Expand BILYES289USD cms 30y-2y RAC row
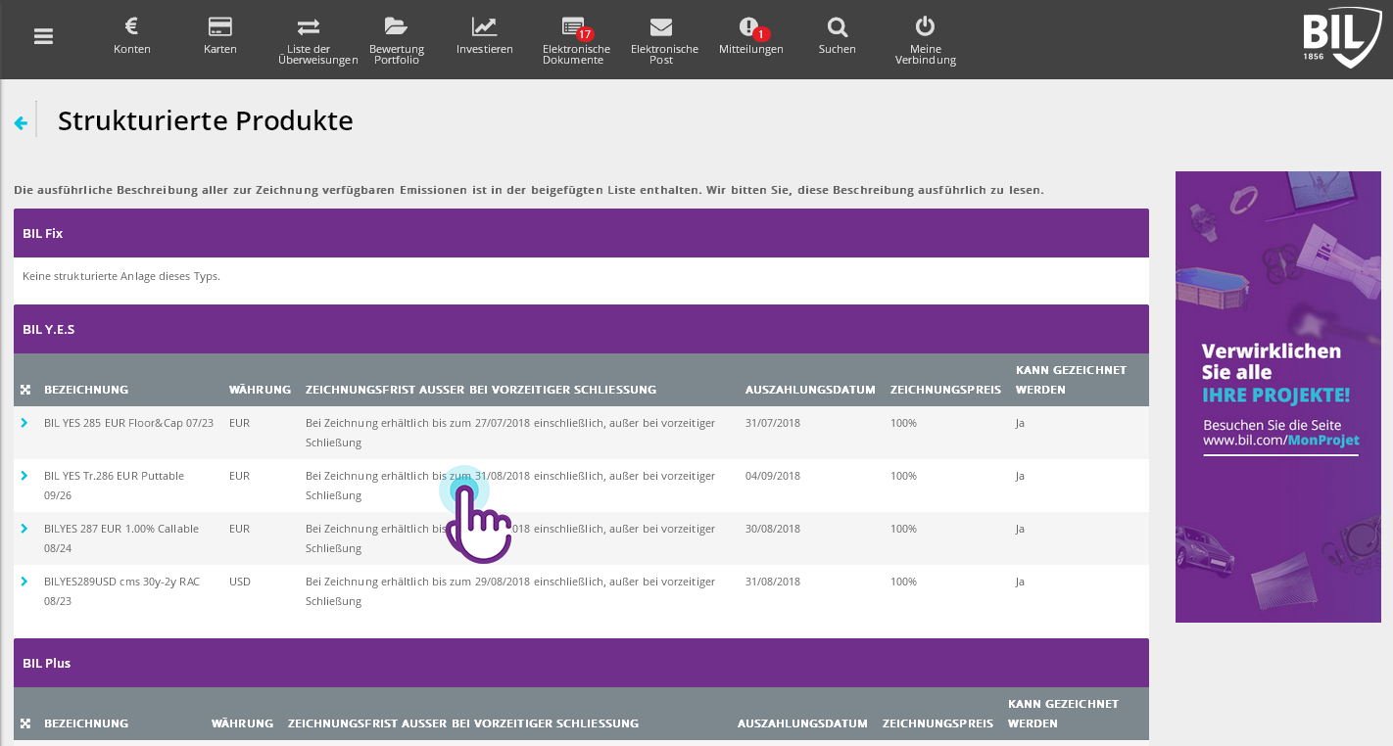This screenshot has width=1393, height=746. pos(24,582)
